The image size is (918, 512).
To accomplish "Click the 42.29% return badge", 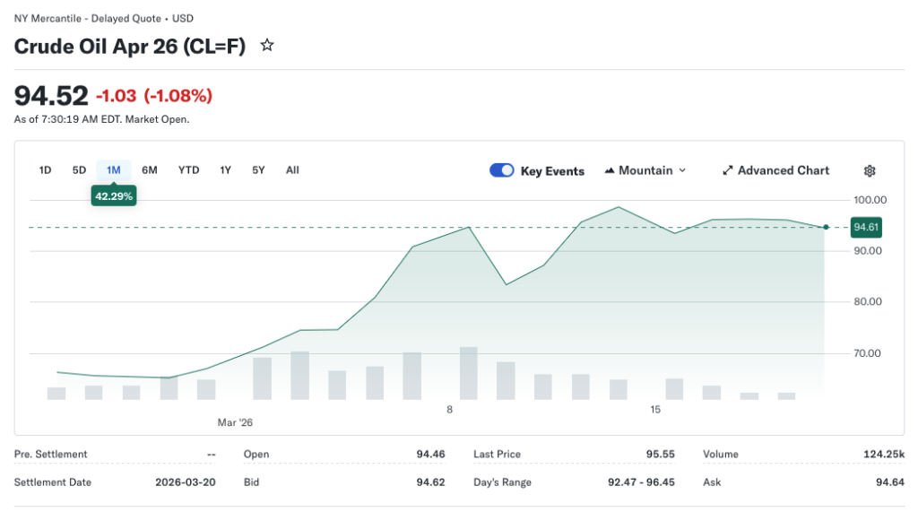I will (x=114, y=195).
